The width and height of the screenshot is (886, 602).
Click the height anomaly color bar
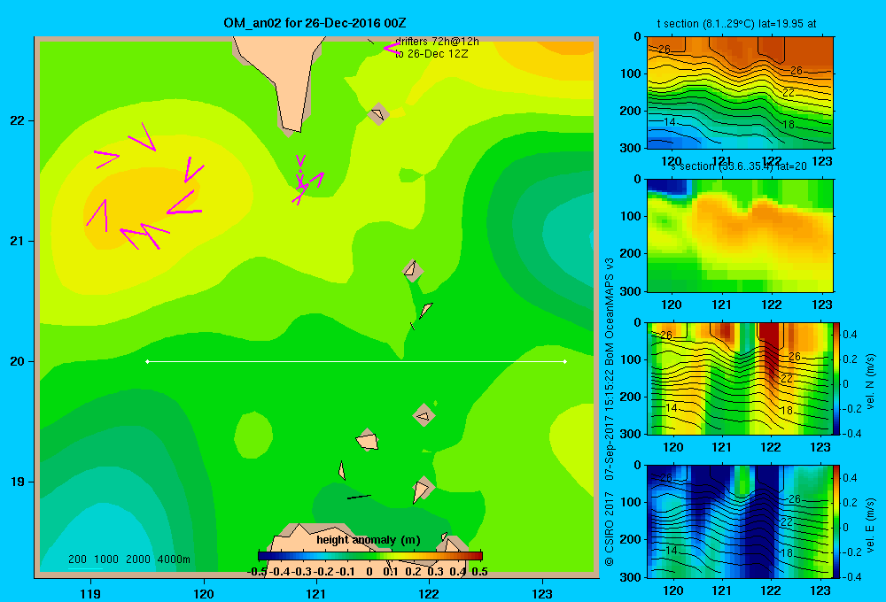click(370, 556)
